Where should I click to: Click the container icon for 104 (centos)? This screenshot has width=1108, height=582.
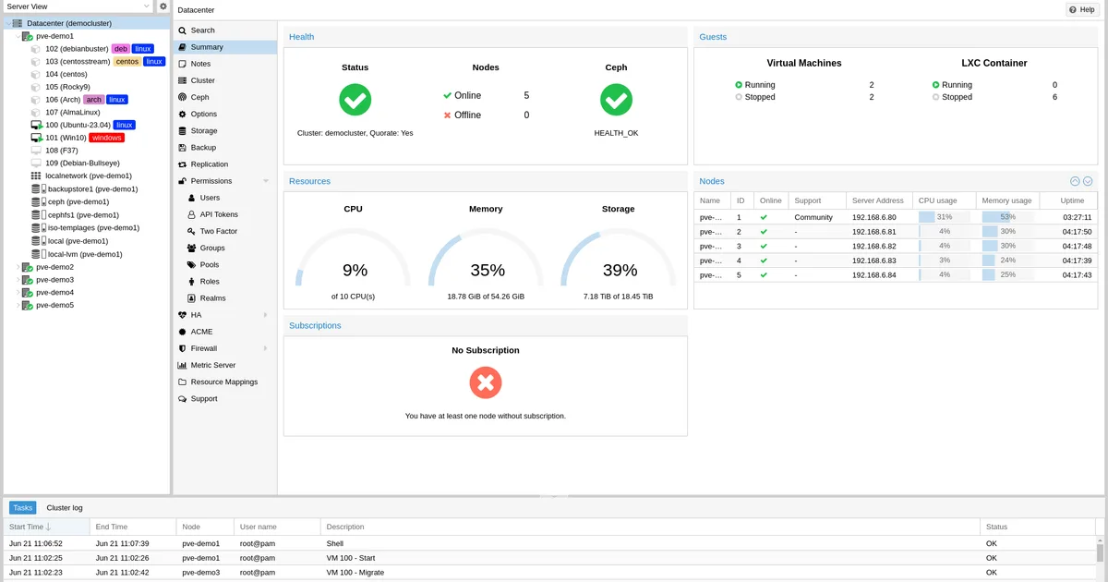[37, 74]
